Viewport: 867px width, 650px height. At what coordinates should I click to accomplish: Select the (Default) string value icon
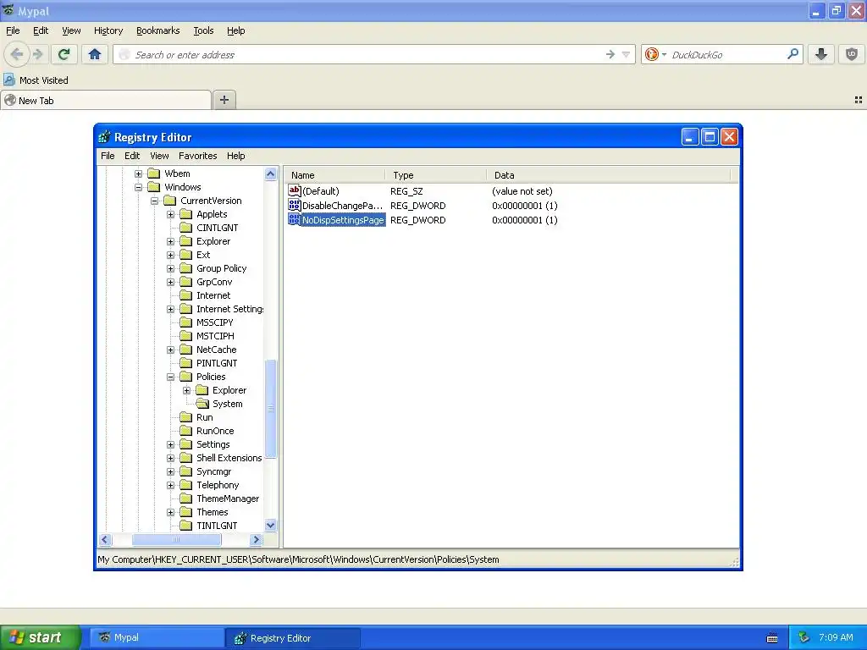(294, 190)
